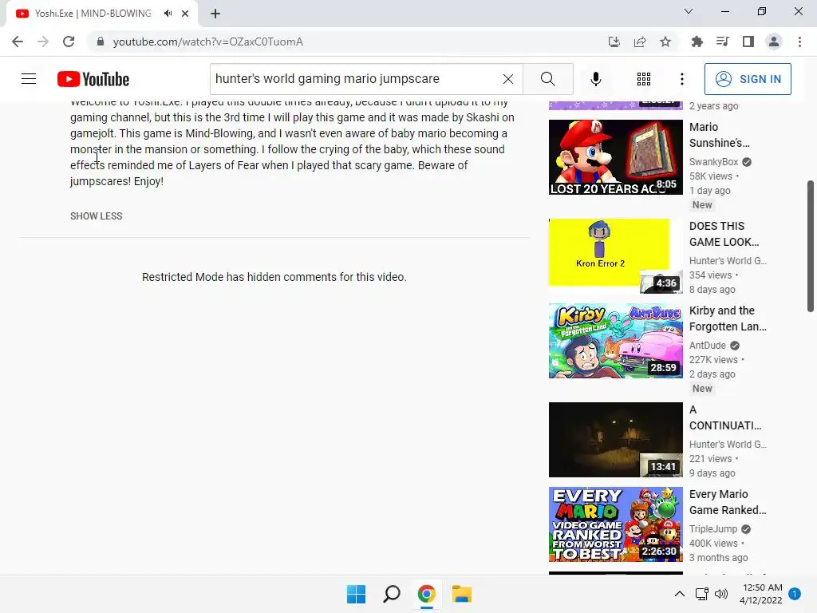Image resolution: width=817 pixels, height=613 pixels.
Task: Clear the search box with the X icon
Action: point(508,79)
